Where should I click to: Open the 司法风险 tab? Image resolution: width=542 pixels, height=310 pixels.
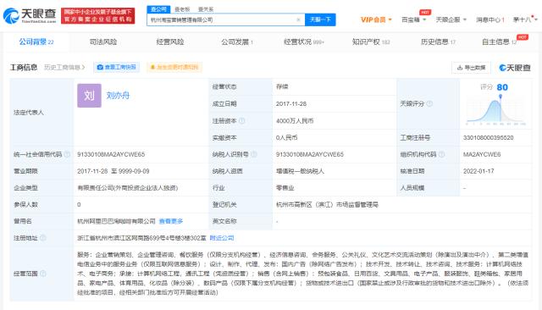click(x=103, y=42)
